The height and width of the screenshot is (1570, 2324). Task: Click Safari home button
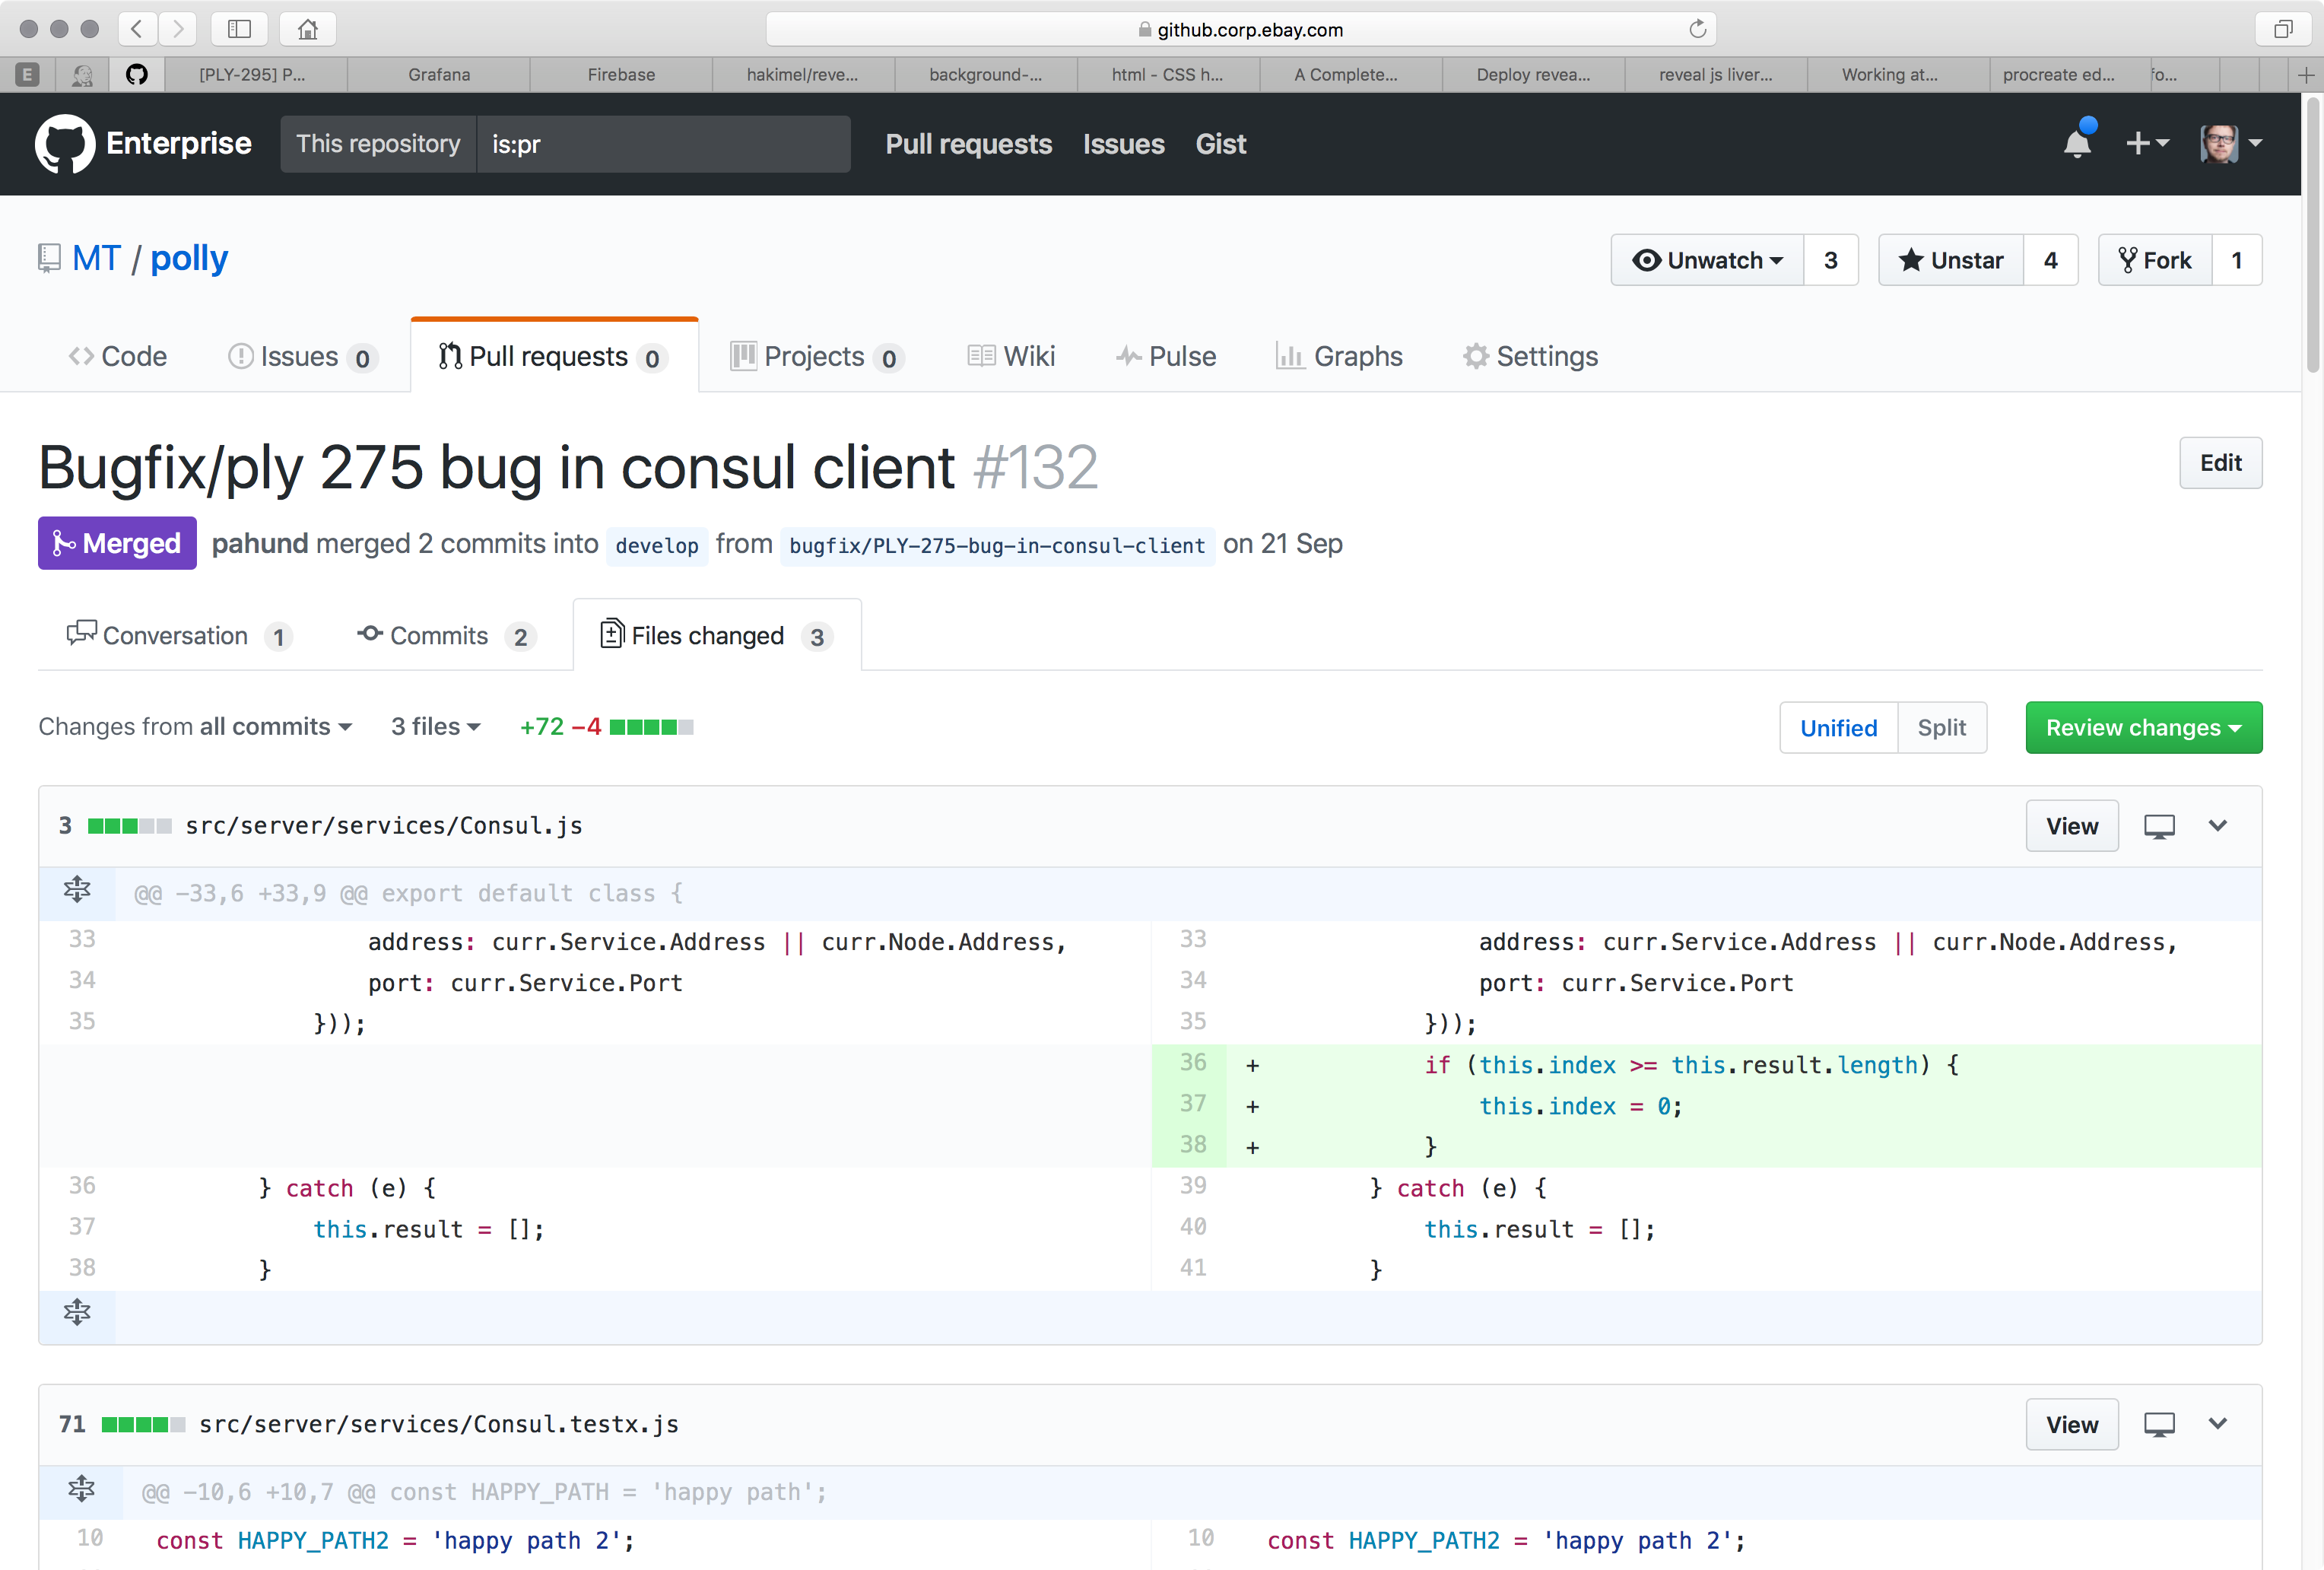pyautogui.click(x=307, y=29)
